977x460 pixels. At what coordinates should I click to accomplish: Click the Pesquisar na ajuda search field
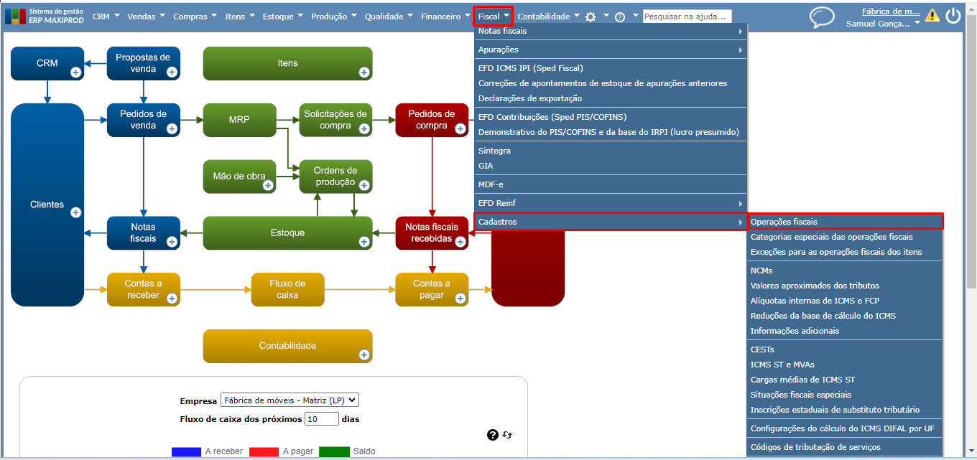[x=687, y=17]
